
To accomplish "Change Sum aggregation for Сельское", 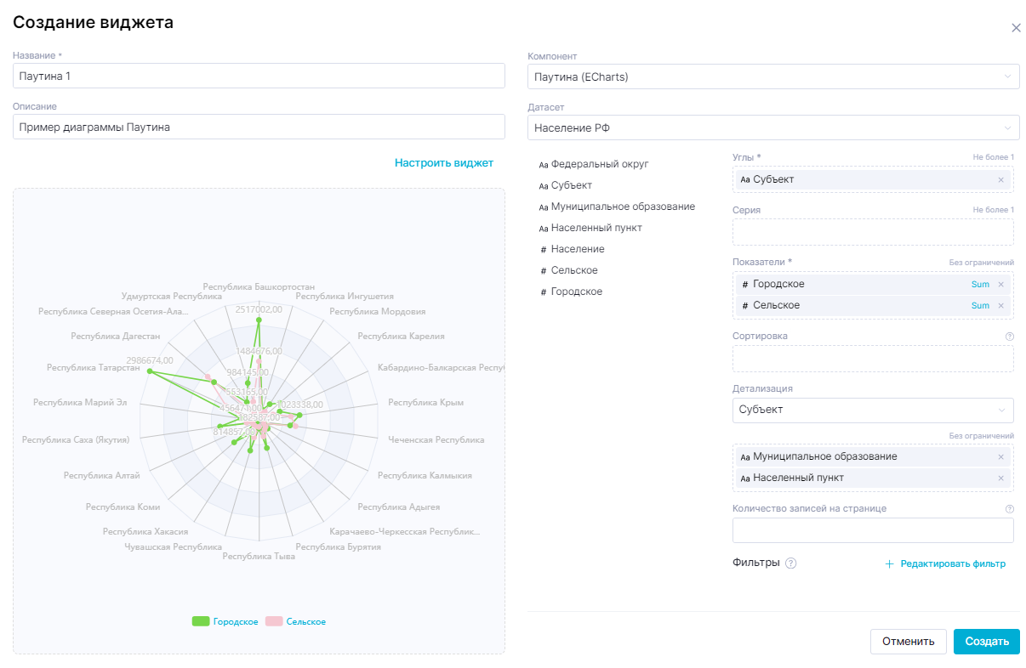I will (x=980, y=305).
